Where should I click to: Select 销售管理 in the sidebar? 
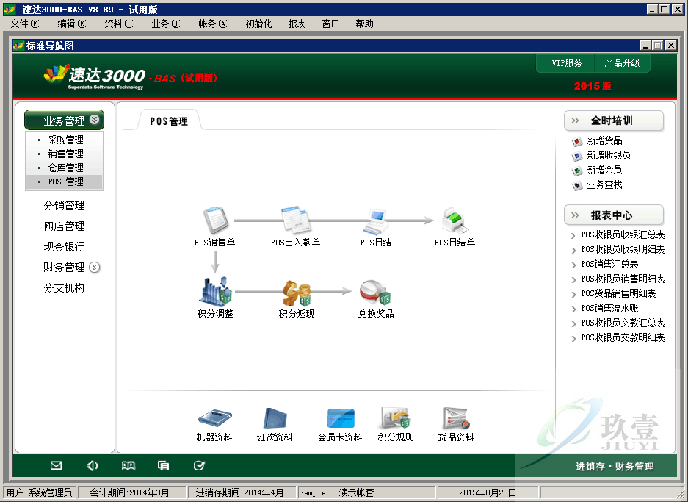click(x=65, y=154)
